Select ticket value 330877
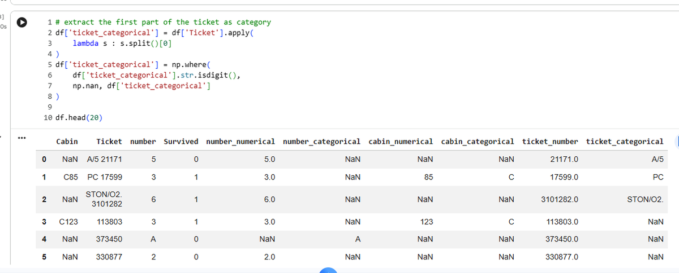The image size is (679, 273). click(110, 257)
